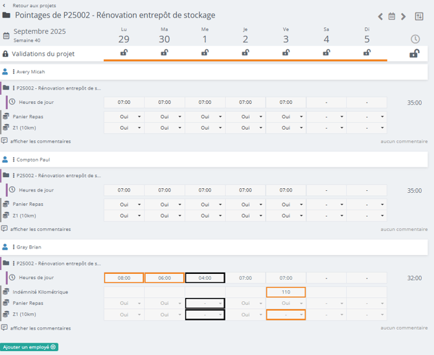The height and width of the screenshot is (355, 434).
Task: Go back via Retour aux projets
Action: 29,5
